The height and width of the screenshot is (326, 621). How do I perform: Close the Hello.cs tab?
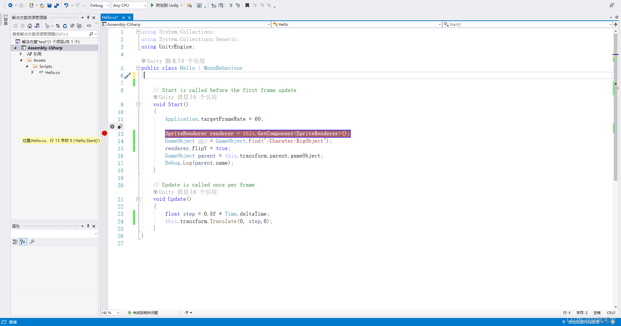[129, 17]
